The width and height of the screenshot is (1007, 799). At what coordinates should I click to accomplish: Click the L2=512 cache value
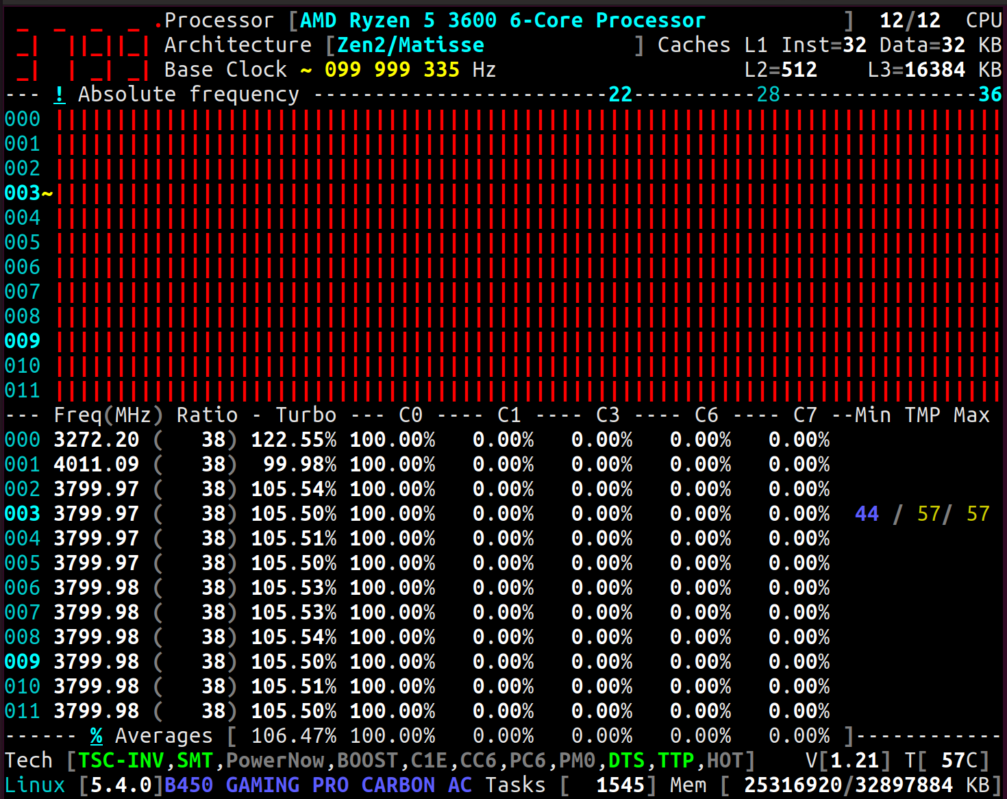click(781, 70)
